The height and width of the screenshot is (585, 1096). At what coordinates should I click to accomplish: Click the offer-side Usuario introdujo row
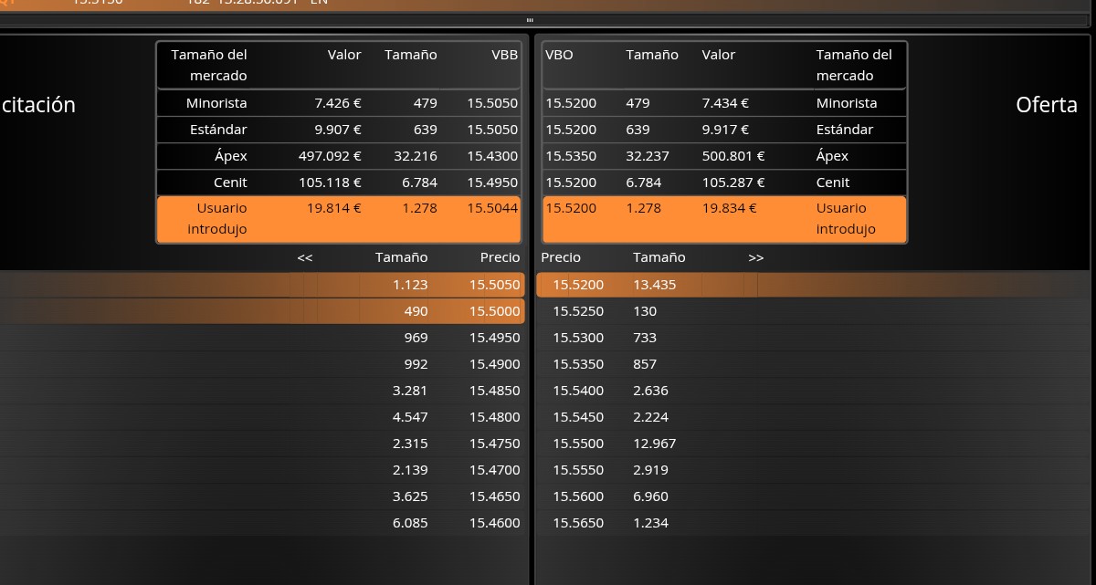pyautogui.click(x=724, y=219)
